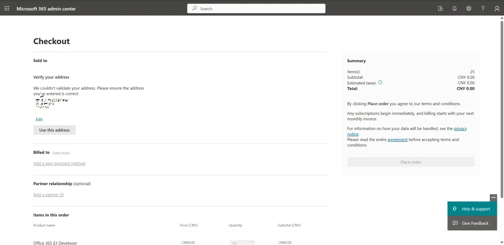Image resolution: width=504 pixels, height=245 pixels.
Task: Click the Verify your address heading
Action: [x=51, y=77]
